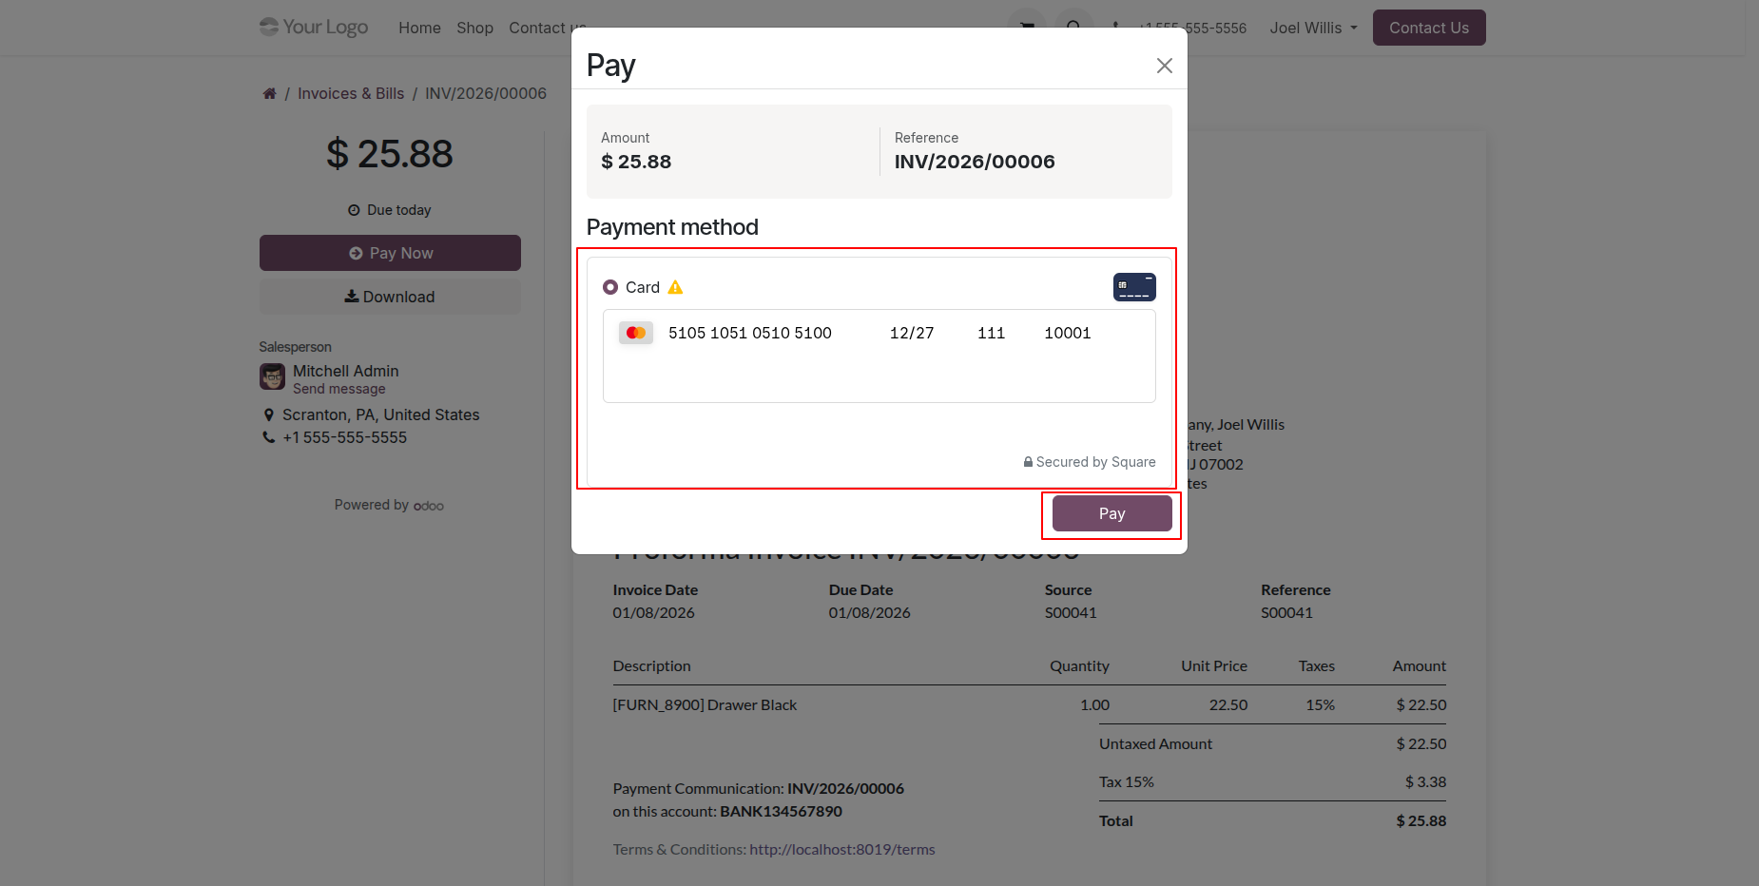Click the Your Logo image
This screenshot has width=1759, height=886.
(x=314, y=28)
